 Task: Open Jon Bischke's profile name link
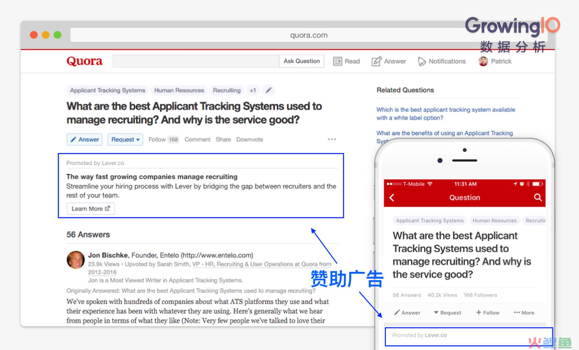[108, 255]
